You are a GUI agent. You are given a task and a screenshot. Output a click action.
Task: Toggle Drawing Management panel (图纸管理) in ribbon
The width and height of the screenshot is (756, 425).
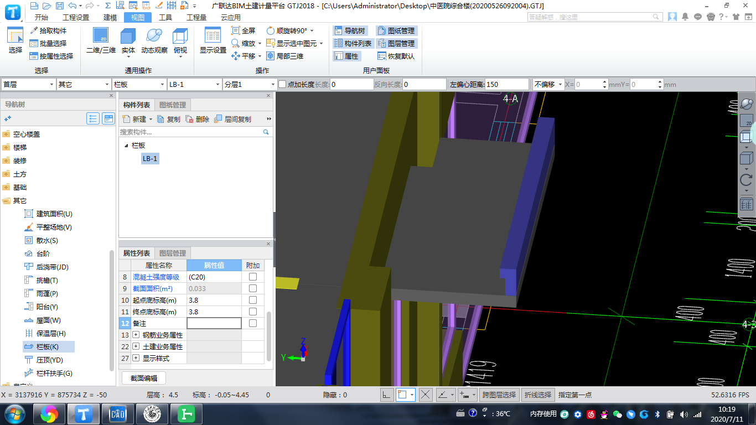tap(396, 30)
